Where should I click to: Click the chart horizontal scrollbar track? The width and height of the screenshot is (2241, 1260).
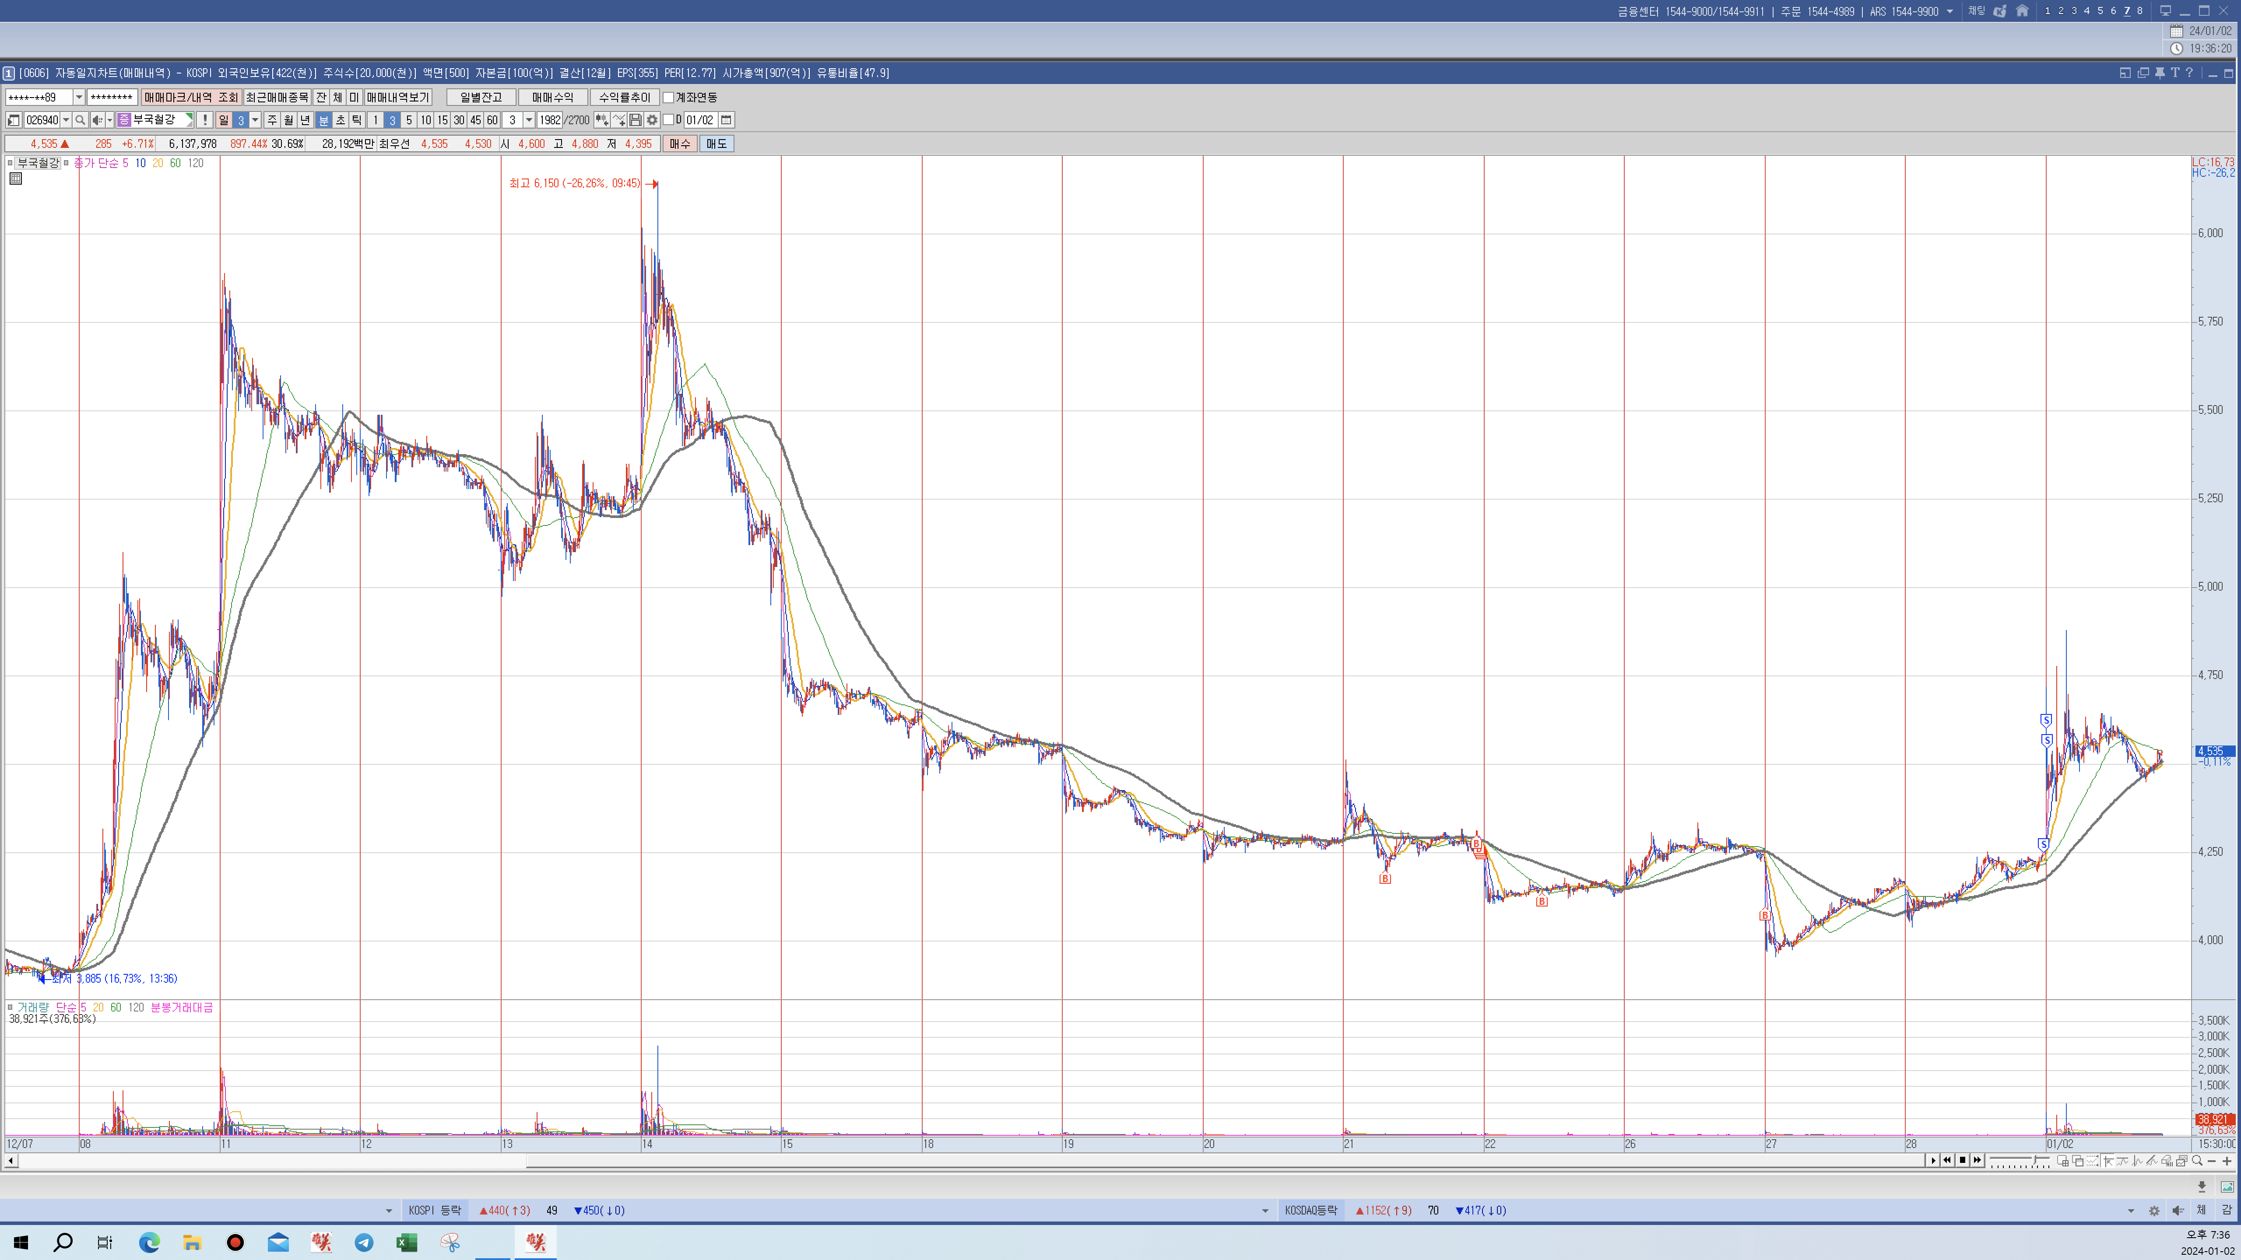coord(966,1161)
